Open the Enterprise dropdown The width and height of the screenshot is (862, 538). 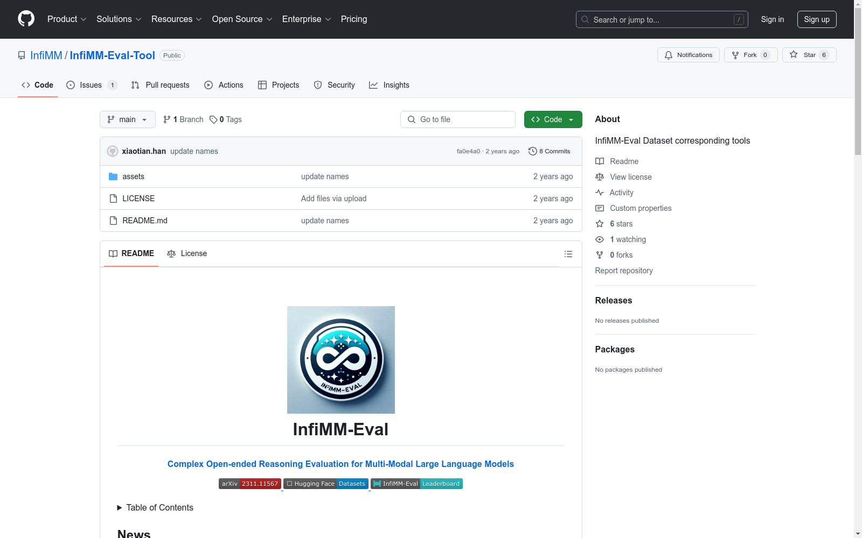307,19
